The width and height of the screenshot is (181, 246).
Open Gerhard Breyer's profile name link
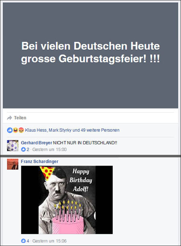click(x=37, y=143)
